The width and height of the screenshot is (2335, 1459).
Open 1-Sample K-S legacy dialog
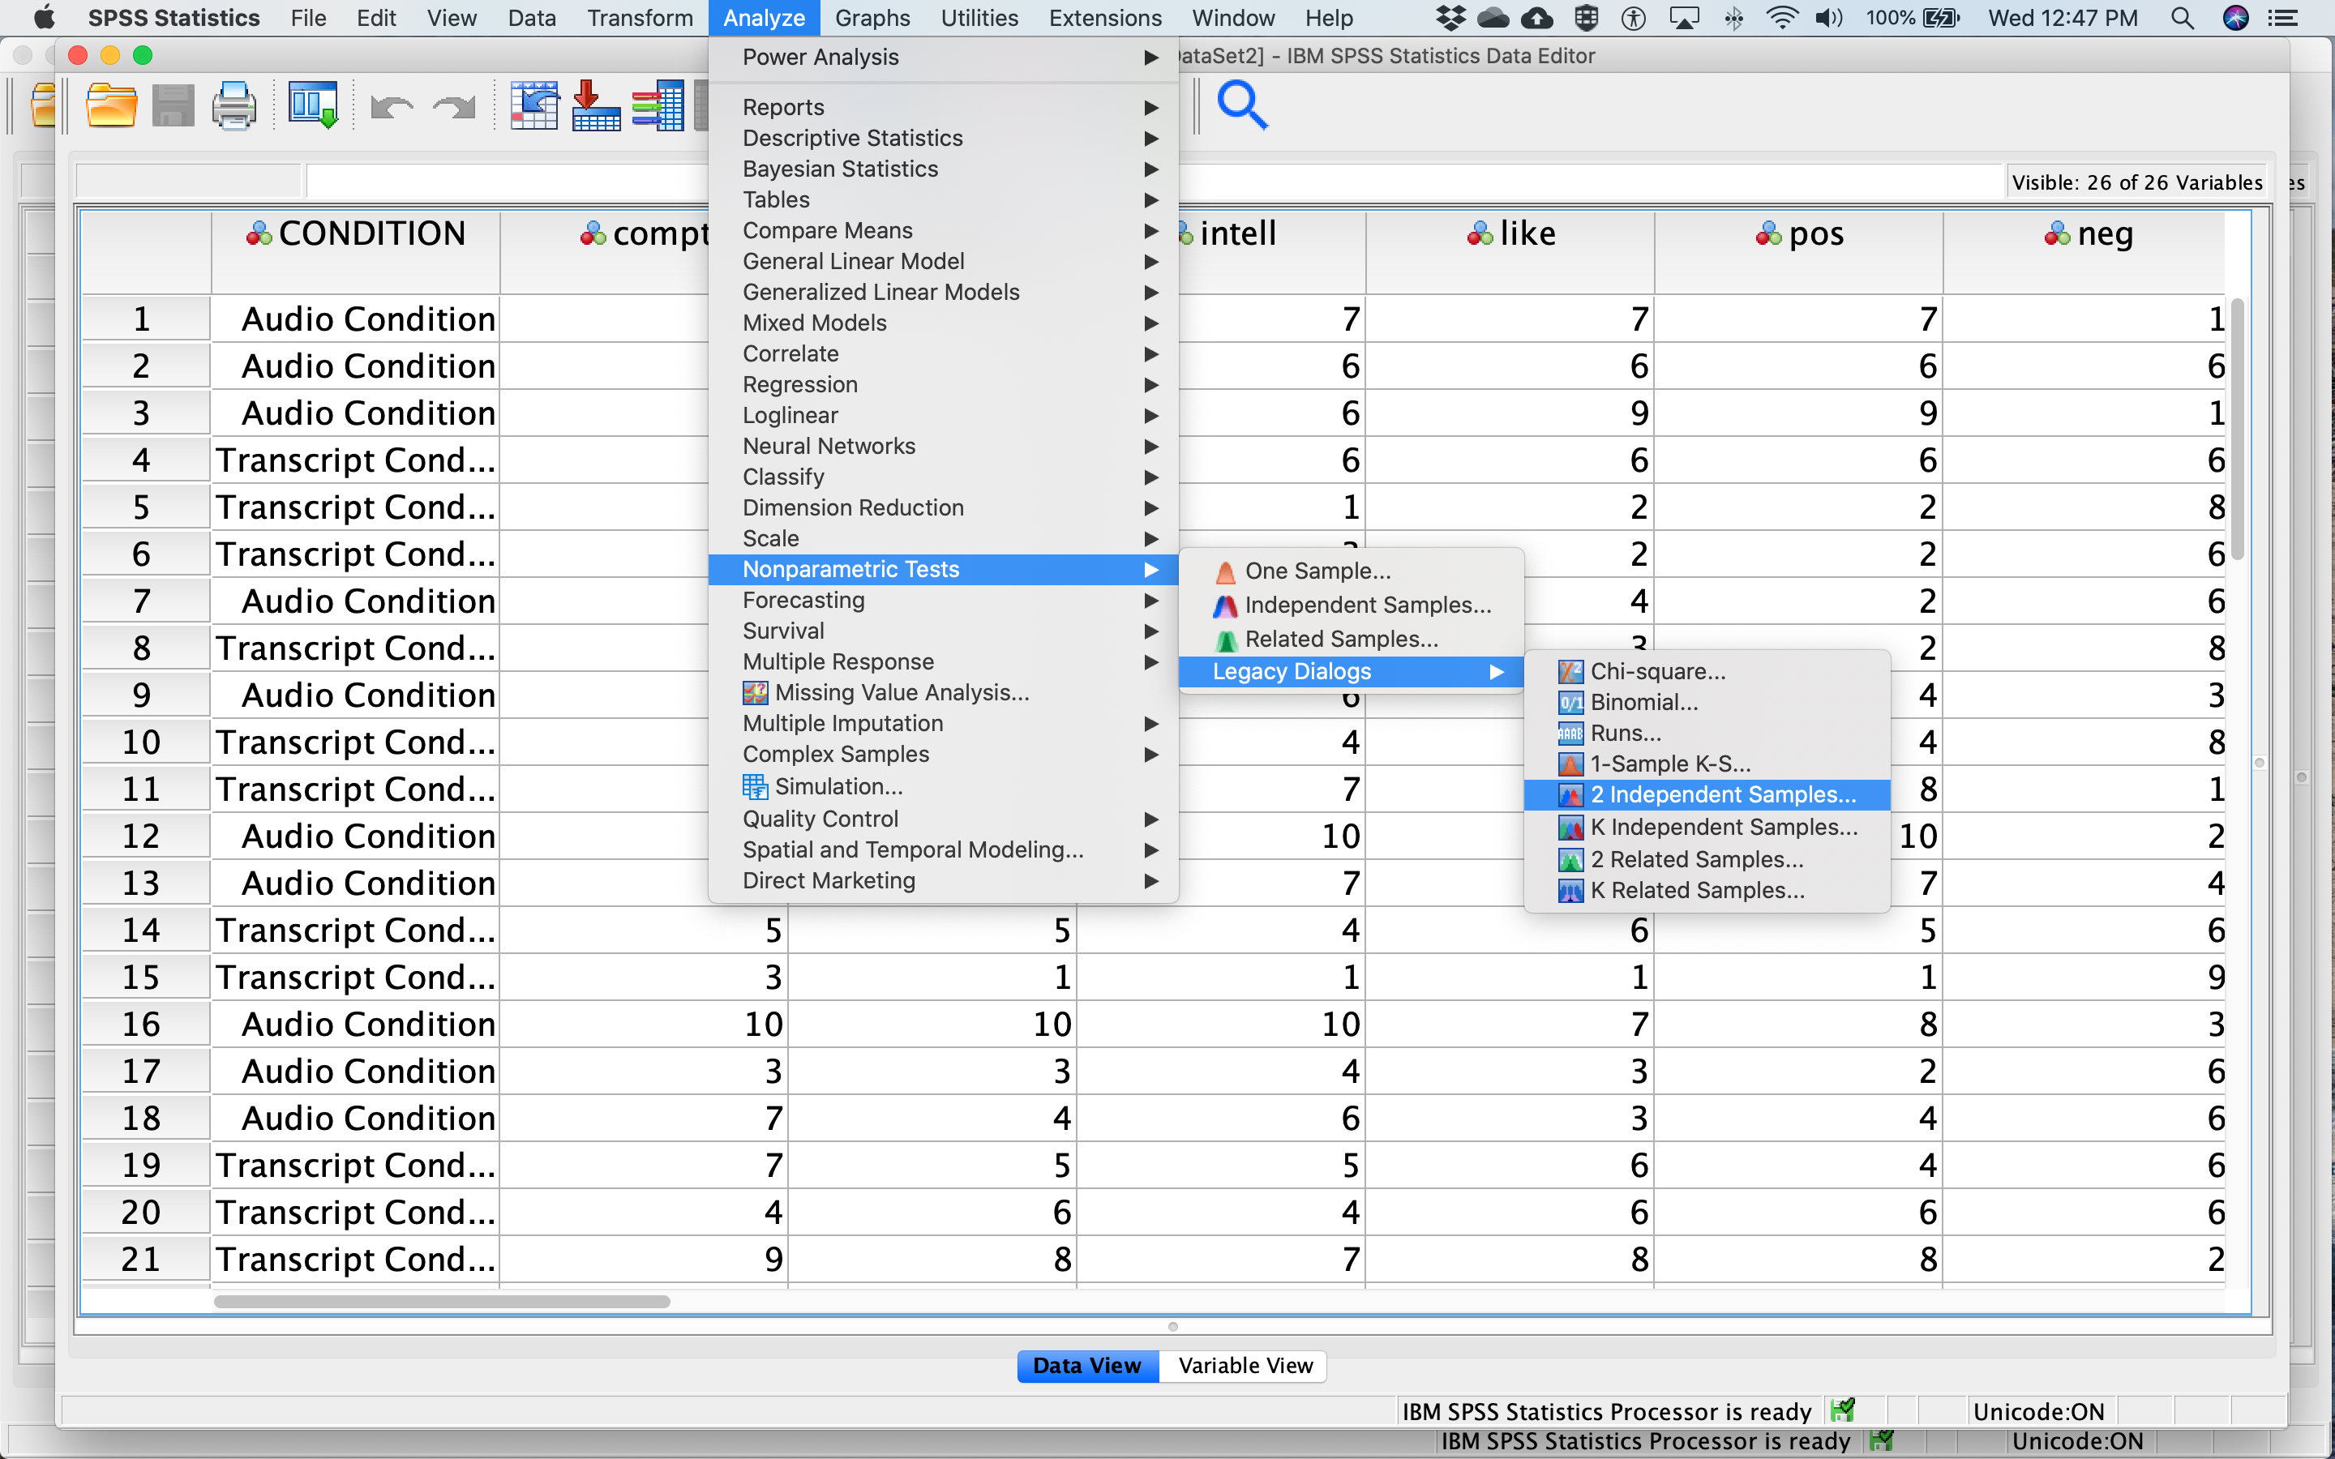point(1706,764)
